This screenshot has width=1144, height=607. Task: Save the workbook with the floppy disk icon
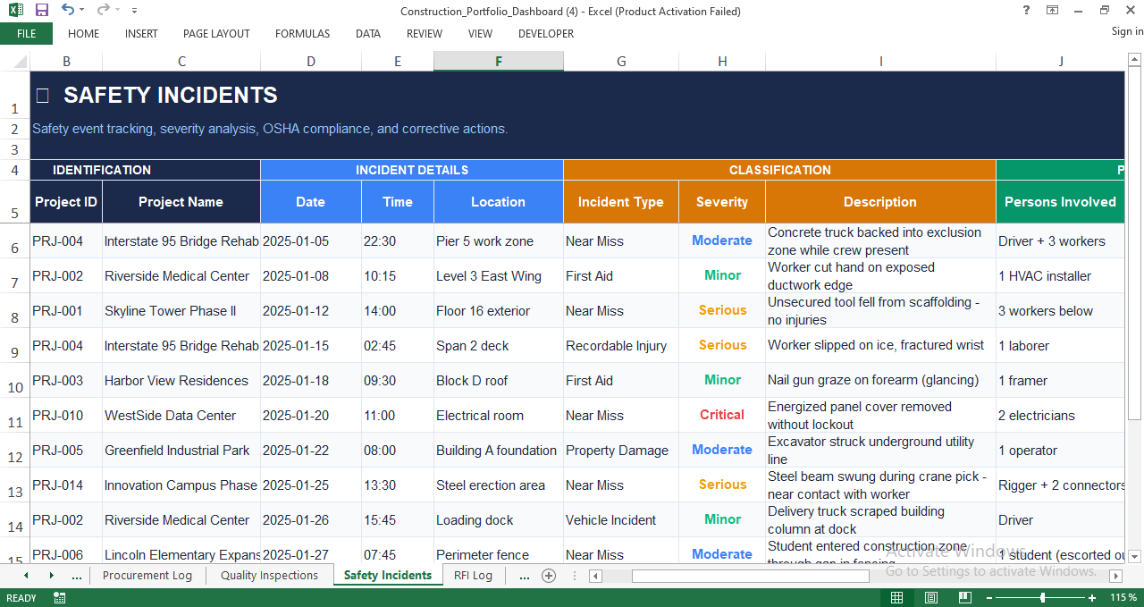tap(42, 11)
